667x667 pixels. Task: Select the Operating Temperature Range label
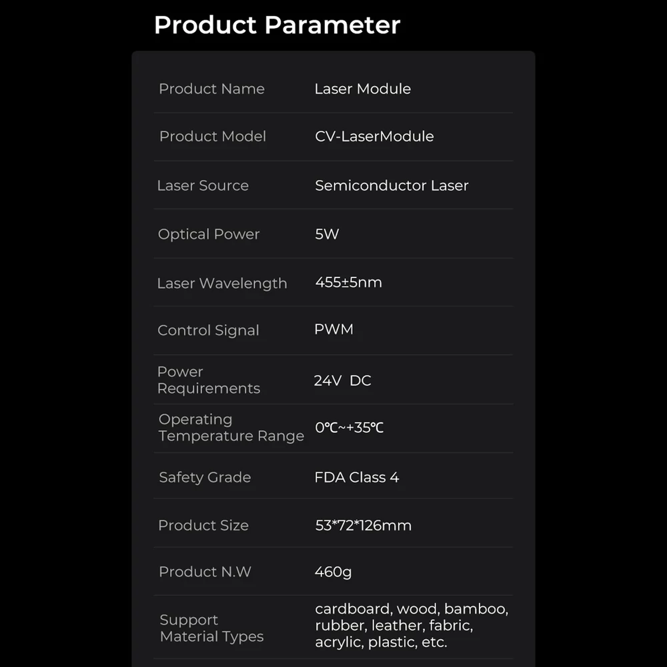pos(231,428)
